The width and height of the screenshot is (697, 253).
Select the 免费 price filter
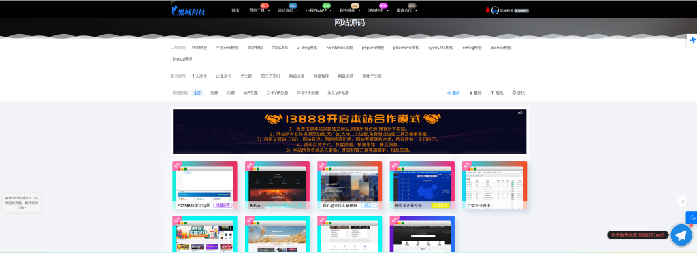(214, 92)
